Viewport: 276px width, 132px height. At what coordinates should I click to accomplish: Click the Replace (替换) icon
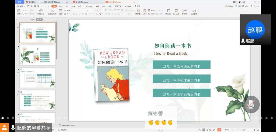coord(183,14)
